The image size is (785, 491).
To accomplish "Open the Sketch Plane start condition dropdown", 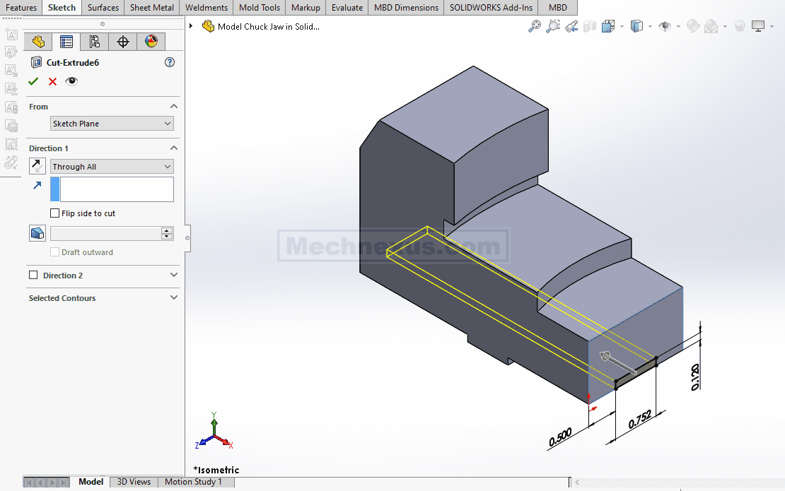I will [x=112, y=124].
